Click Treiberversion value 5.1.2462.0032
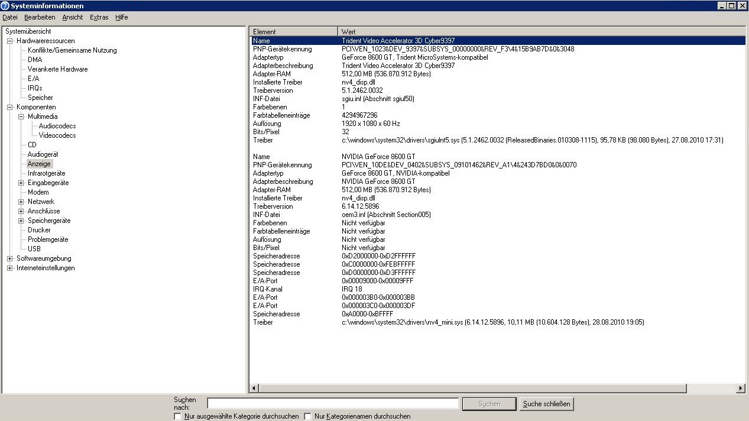749x421 pixels. click(x=363, y=90)
